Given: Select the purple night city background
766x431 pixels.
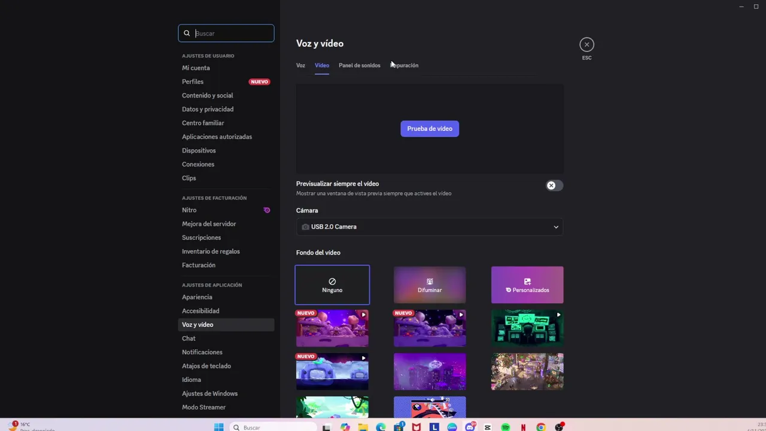Looking at the screenshot, I should (430, 371).
